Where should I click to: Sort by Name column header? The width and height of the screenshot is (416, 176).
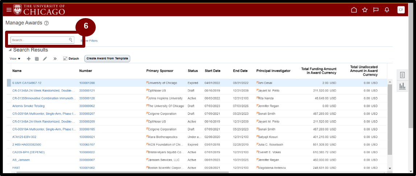coord(17,71)
